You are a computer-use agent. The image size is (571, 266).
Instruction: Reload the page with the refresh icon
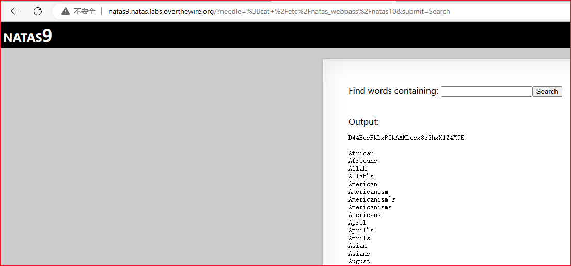(x=38, y=11)
